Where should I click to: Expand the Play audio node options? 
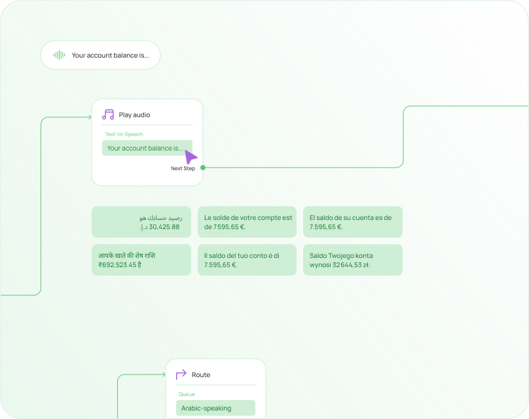click(x=147, y=115)
